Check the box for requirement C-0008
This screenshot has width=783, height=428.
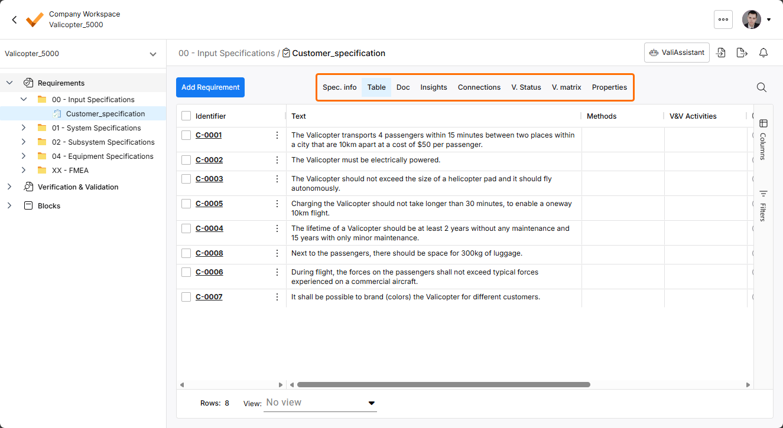(186, 253)
